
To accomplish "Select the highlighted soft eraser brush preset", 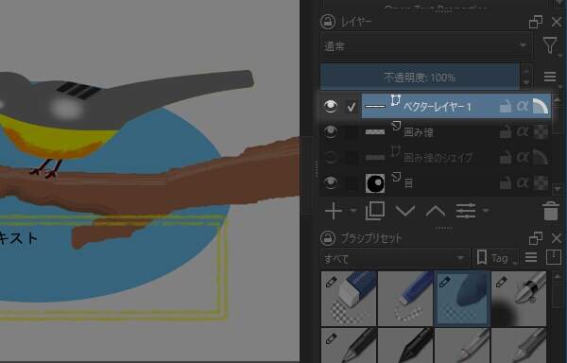I will pyautogui.click(x=462, y=299).
